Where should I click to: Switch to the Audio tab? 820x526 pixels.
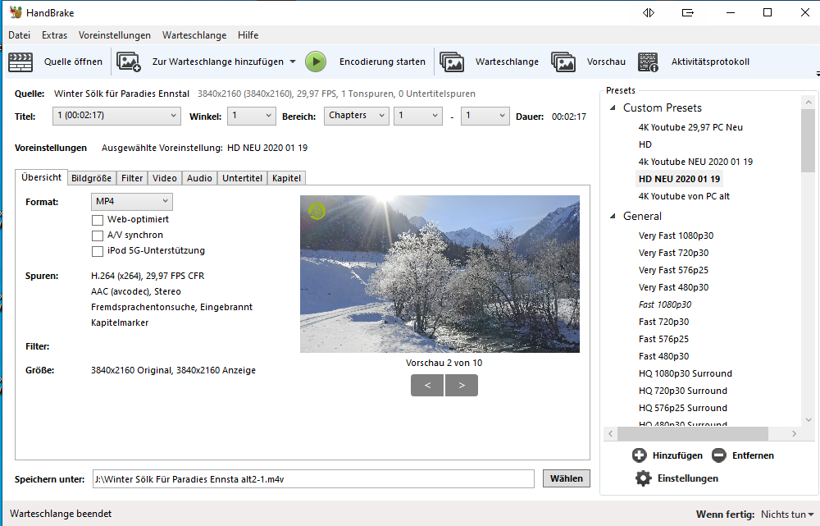pos(200,178)
